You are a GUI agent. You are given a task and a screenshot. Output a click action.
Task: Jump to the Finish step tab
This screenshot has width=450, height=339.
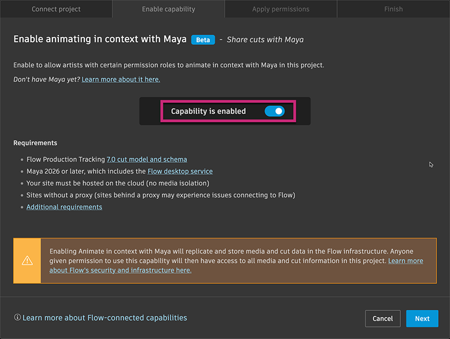[393, 9]
